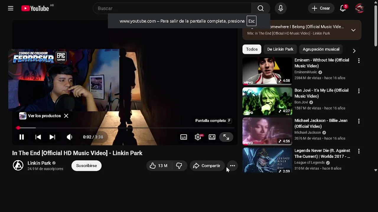Viewport: 378px width, 212px height.
Task: Open 'Legends Never Die' video title
Action: click(322, 153)
